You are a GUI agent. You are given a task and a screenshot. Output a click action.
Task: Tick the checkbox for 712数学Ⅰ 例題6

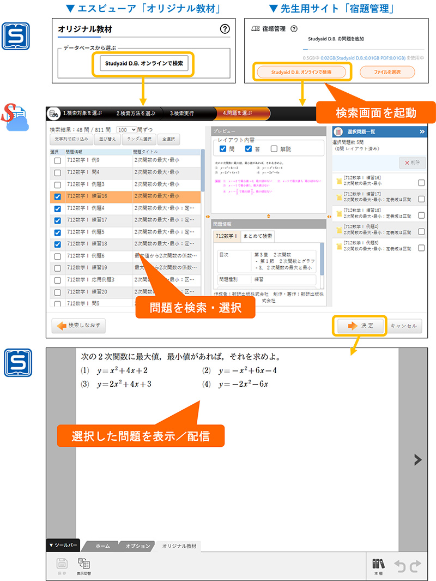58,256
